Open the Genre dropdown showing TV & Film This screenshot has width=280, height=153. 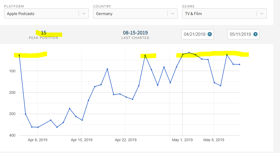pyautogui.click(x=224, y=13)
